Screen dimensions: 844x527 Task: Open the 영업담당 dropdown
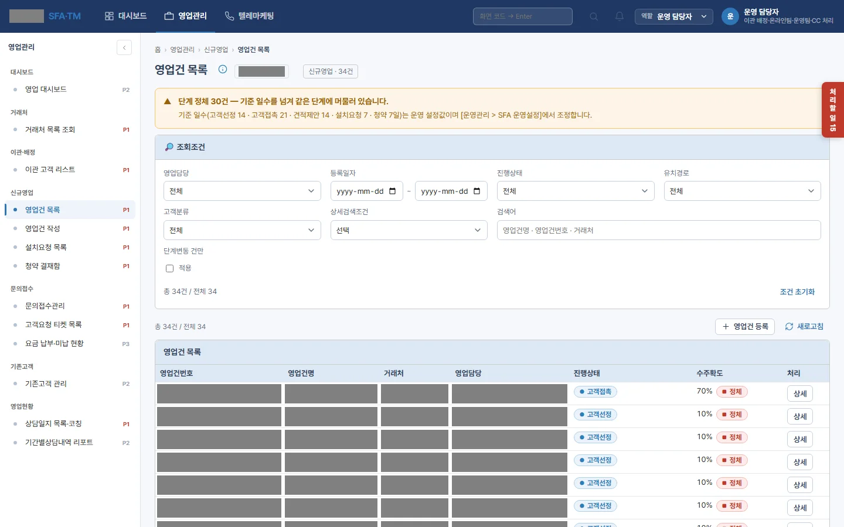[242, 191]
